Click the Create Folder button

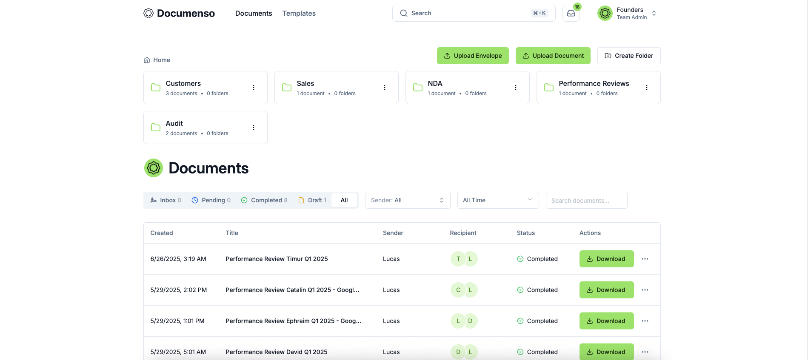click(x=629, y=56)
